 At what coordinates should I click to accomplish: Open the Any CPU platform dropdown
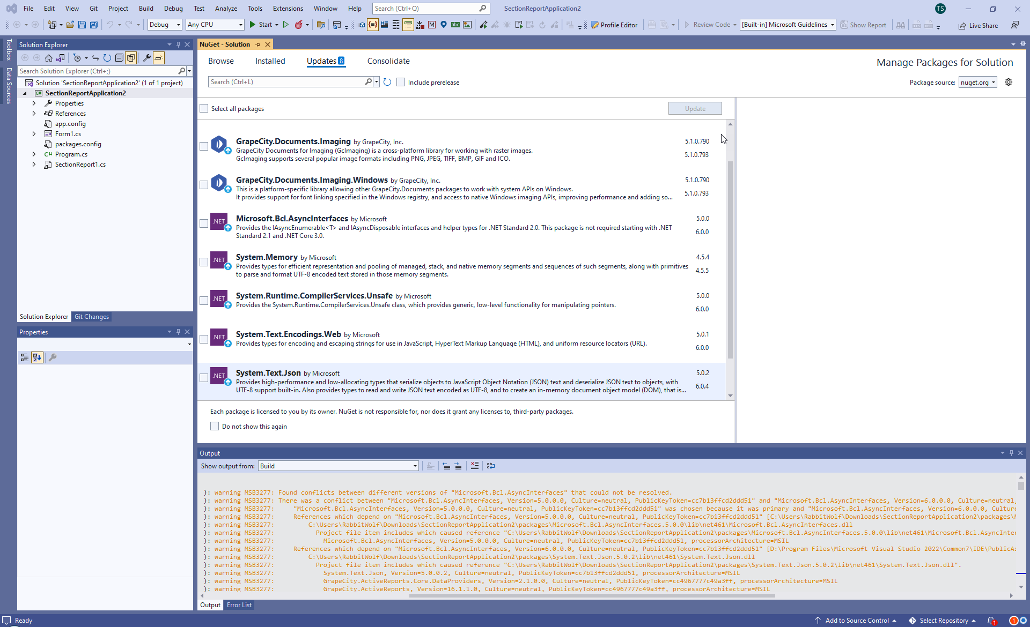[215, 25]
